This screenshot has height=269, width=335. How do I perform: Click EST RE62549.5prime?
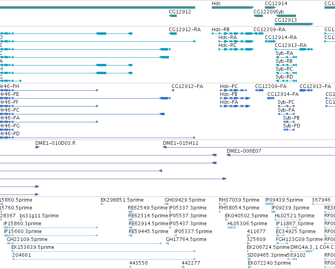[x=148, y=208]
